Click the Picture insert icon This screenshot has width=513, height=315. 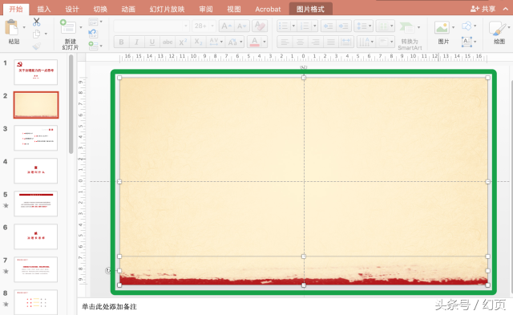442,27
